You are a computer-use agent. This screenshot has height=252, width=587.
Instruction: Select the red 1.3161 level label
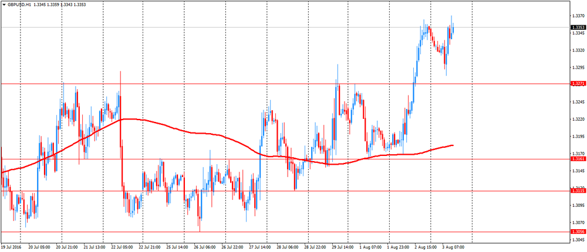pos(578,159)
